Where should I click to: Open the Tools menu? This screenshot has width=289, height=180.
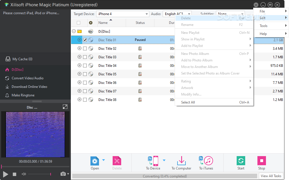pos(271,26)
